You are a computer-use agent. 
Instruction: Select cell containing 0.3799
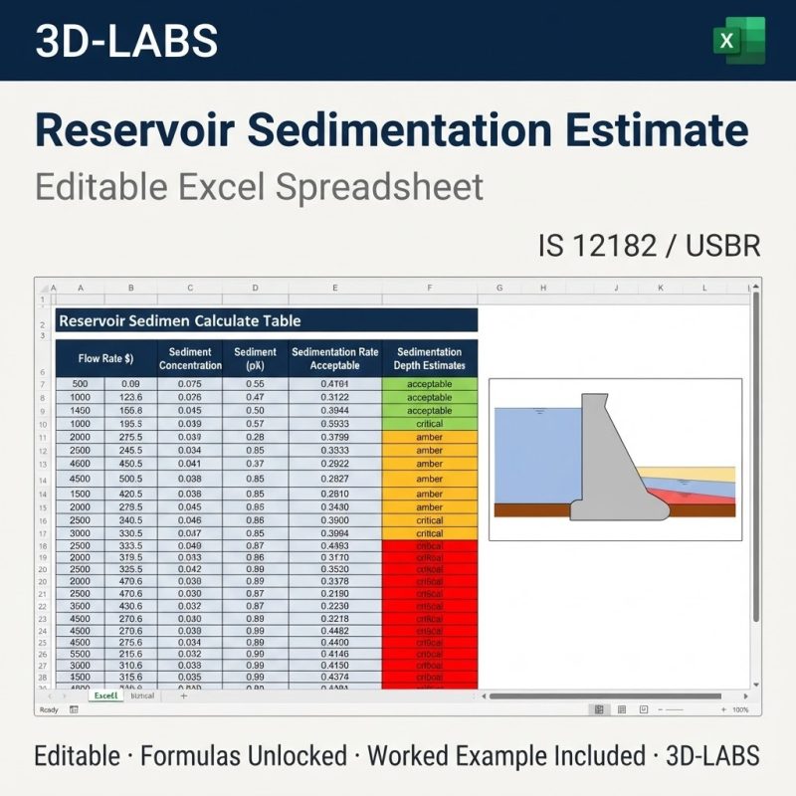coord(335,437)
